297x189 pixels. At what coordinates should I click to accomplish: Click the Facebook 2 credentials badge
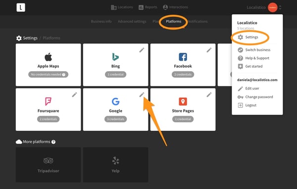tap(183, 75)
